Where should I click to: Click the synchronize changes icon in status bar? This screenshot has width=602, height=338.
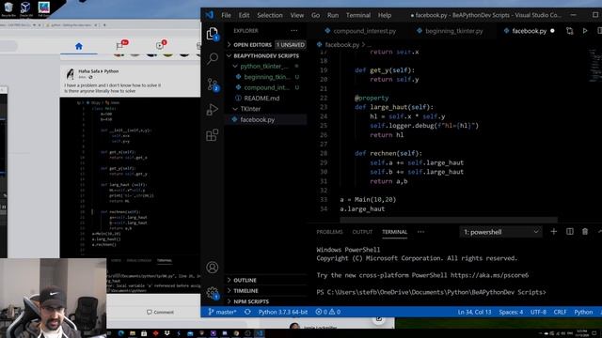(x=247, y=312)
